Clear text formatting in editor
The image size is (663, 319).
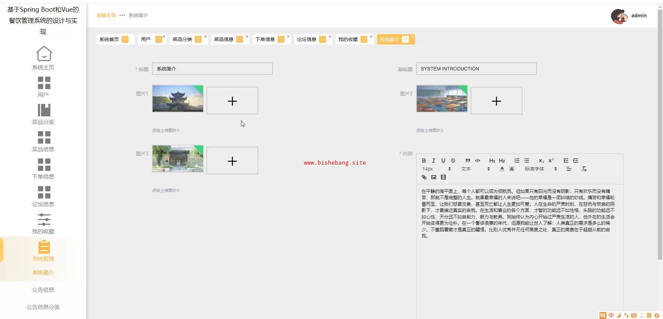(x=584, y=169)
